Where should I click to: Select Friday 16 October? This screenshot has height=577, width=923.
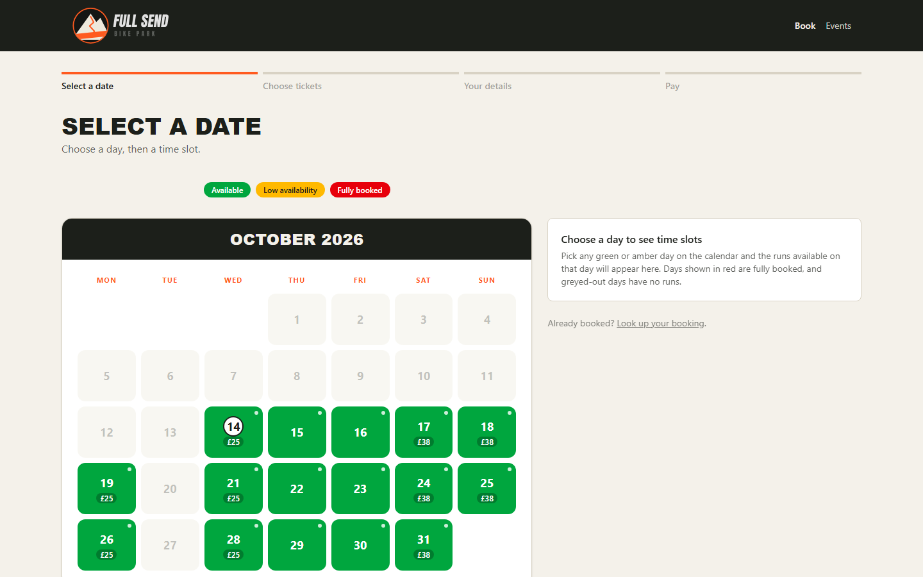pos(360,432)
